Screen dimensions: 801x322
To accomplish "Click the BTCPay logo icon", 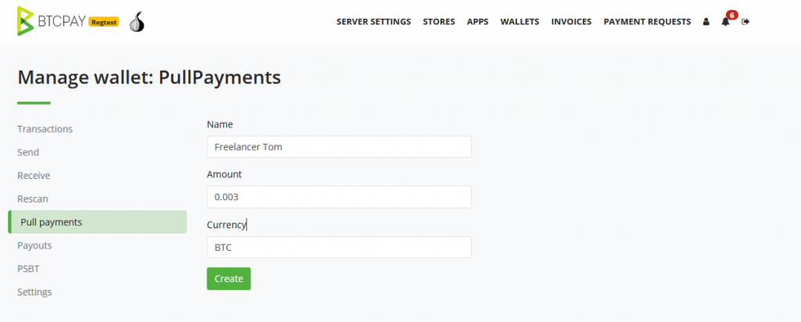I will pyautogui.click(x=26, y=21).
